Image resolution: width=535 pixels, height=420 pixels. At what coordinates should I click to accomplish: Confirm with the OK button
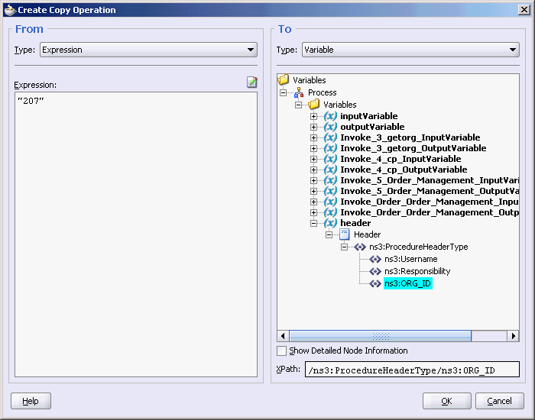[447, 401]
